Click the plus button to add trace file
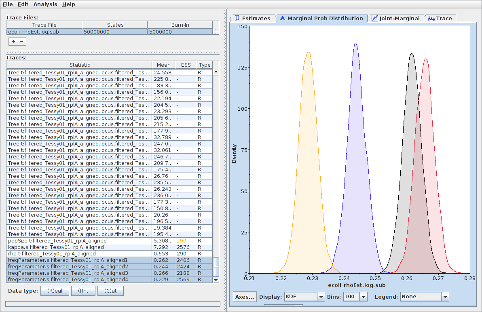This screenshot has width=482, height=312. coord(13,42)
